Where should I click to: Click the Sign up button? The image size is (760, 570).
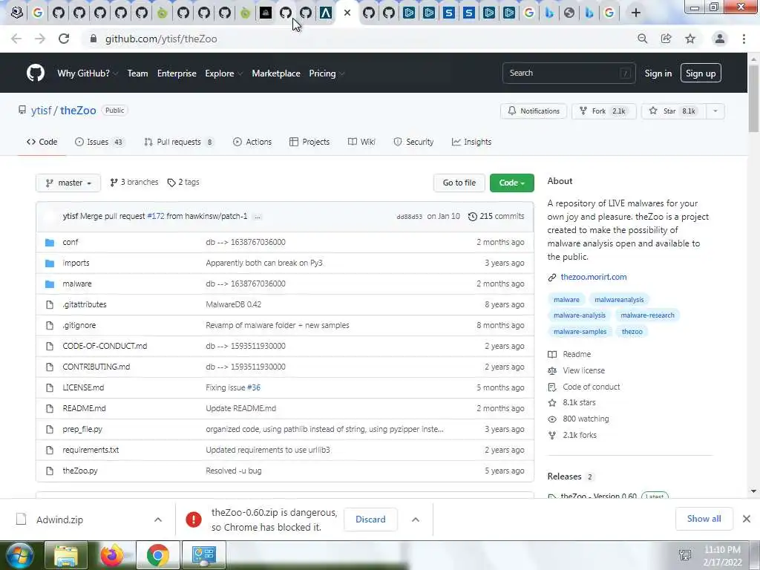[701, 73]
